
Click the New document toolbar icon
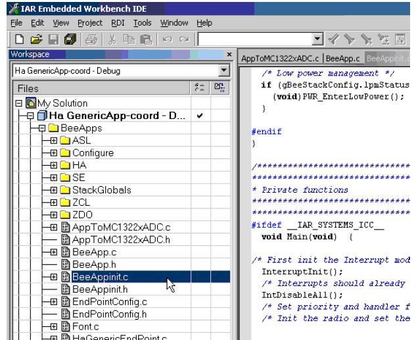(19, 39)
